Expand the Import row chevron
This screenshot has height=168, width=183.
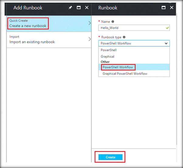89,39
